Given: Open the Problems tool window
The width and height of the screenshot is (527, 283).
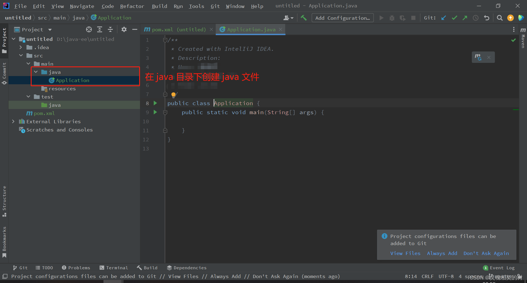Looking at the screenshot, I should pos(76,268).
